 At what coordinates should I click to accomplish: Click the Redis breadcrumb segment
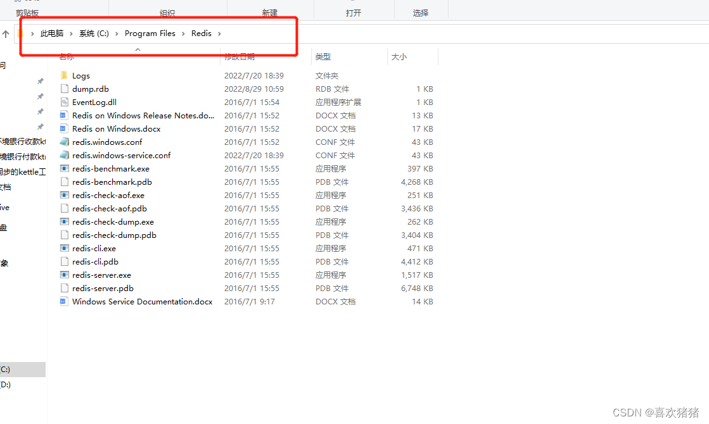click(x=201, y=34)
